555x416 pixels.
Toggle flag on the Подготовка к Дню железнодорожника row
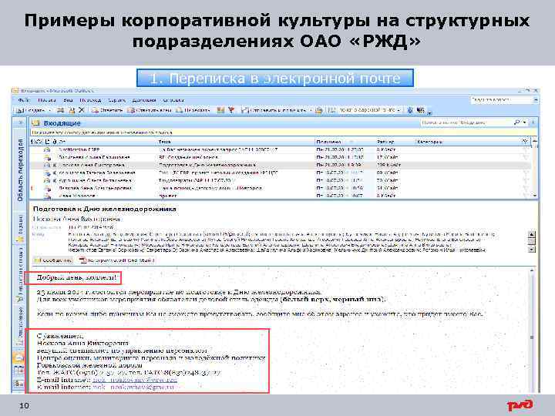point(526,165)
